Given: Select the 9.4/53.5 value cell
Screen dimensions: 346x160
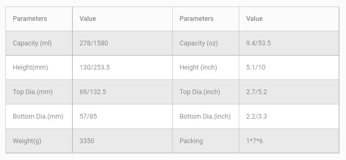Looking at the screenshot, I should 259,43.
